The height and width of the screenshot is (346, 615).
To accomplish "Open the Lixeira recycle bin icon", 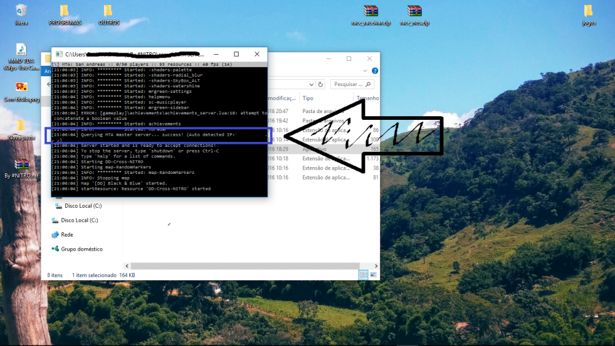I will [x=21, y=11].
